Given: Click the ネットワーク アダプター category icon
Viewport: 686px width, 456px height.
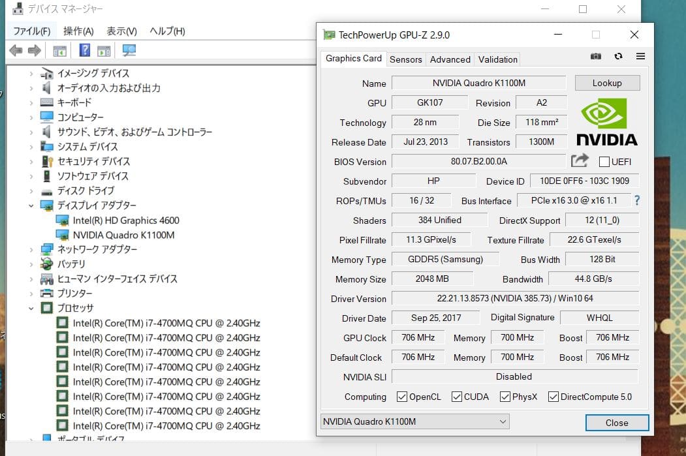Looking at the screenshot, I should pyautogui.click(x=47, y=249).
